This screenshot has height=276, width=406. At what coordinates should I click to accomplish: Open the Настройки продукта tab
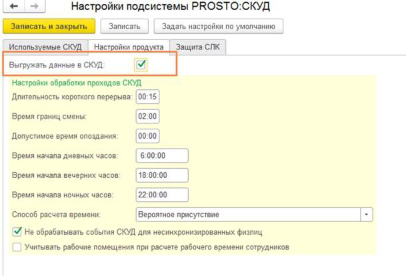[x=129, y=47]
